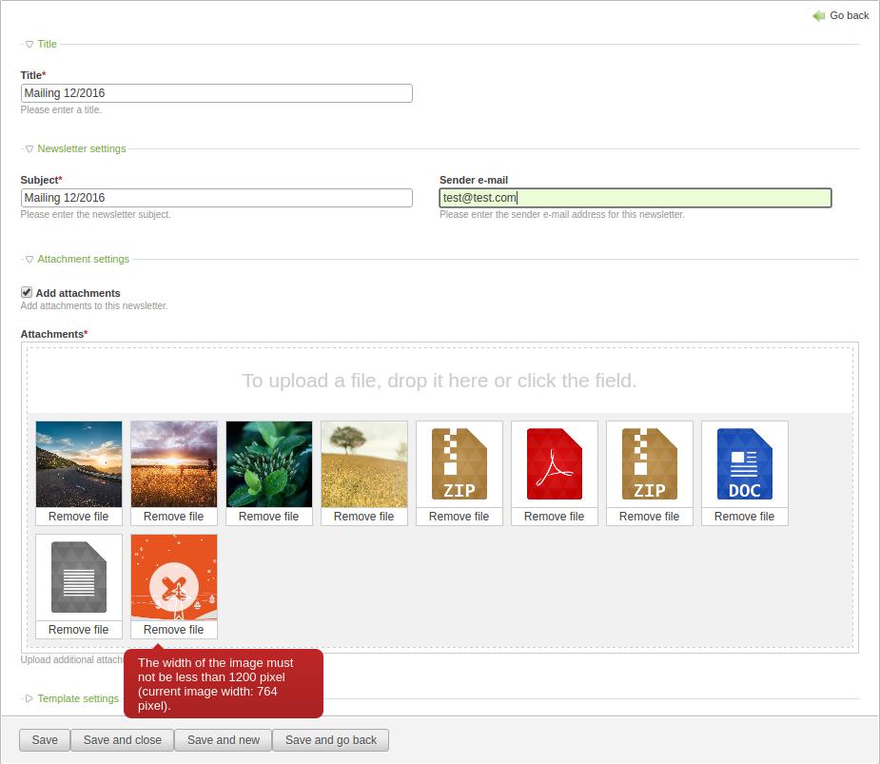Screen dimensions: 880x764
Task: Focus the Sender e-mail input field
Action: [635, 198]
